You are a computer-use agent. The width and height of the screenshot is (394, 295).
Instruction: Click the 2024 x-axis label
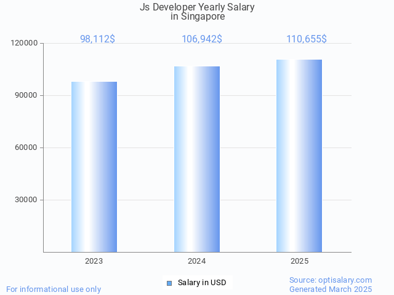point(197,261)
